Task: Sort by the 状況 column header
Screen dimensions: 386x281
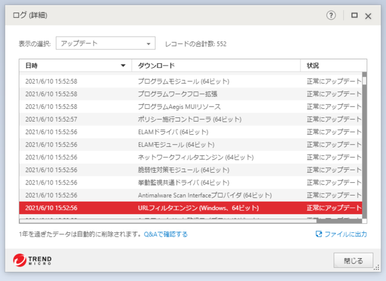Action: (x=334, y=66)
